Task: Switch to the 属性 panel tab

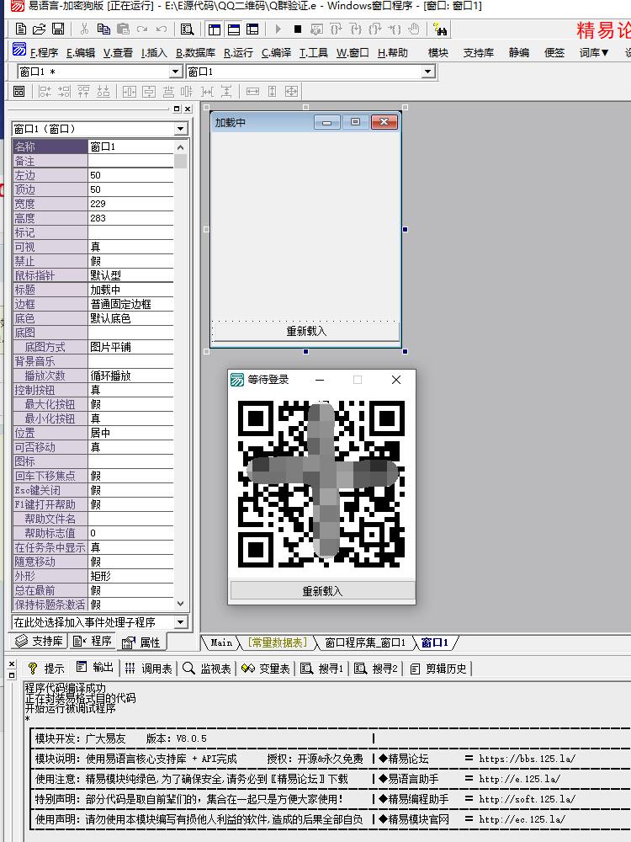Action: 141,642
